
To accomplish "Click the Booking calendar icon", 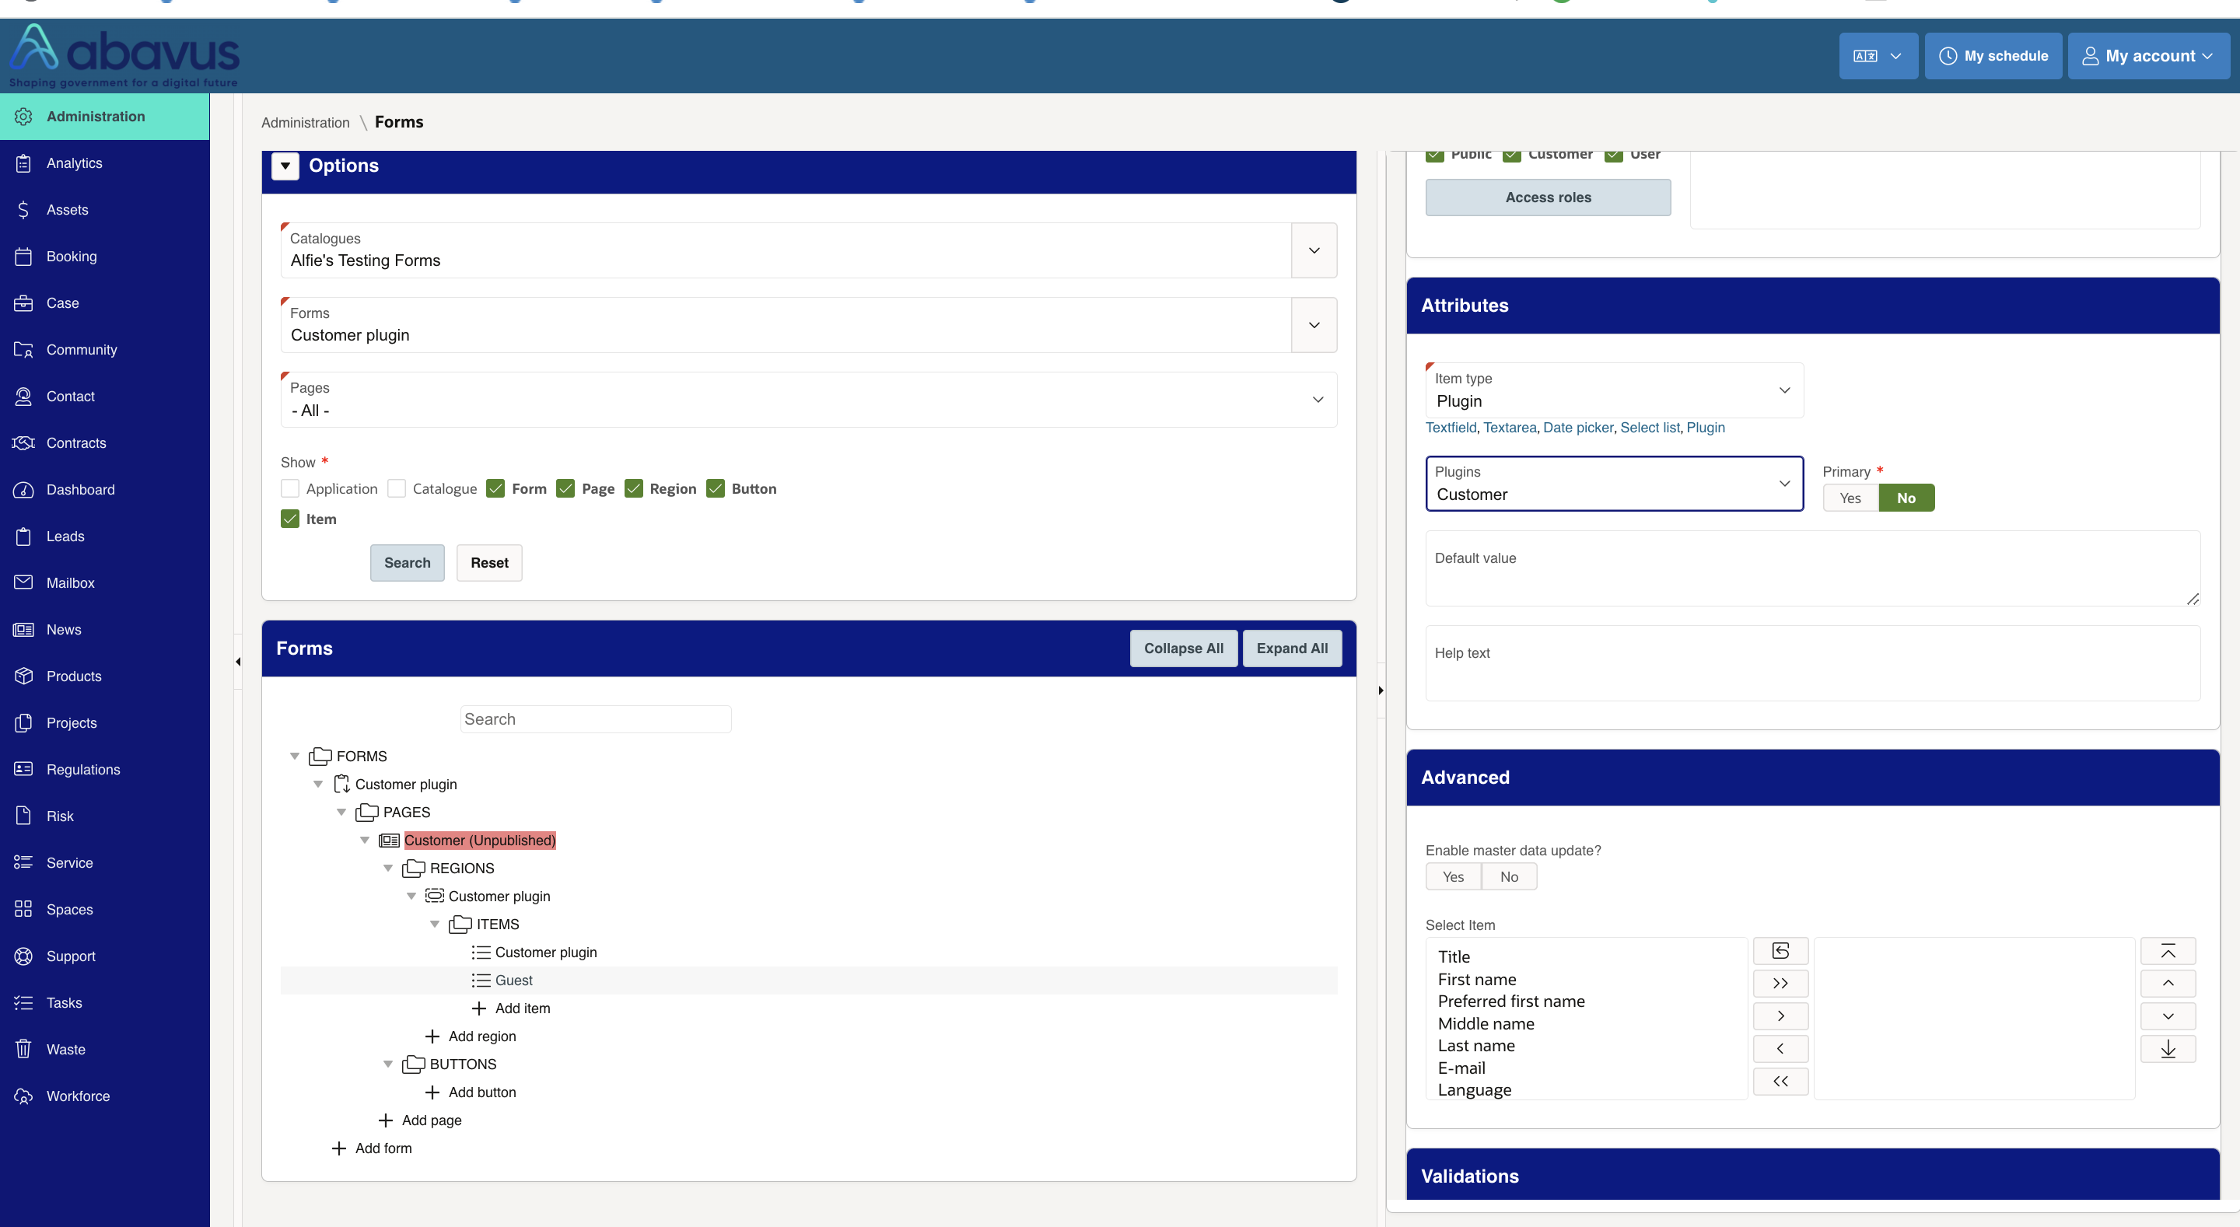I will click(x=23, y=257).
